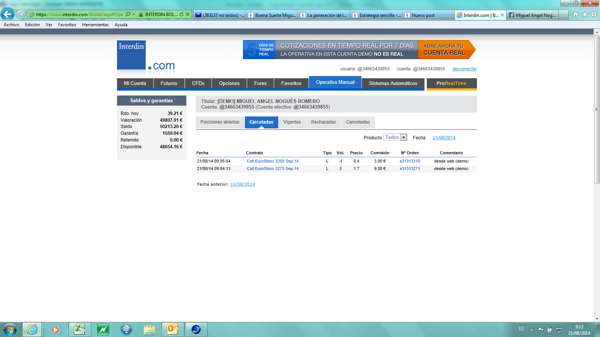Click the address bar stop X icon
The image size is (600, 337).
pyautogui.click(x=187, y=14)
